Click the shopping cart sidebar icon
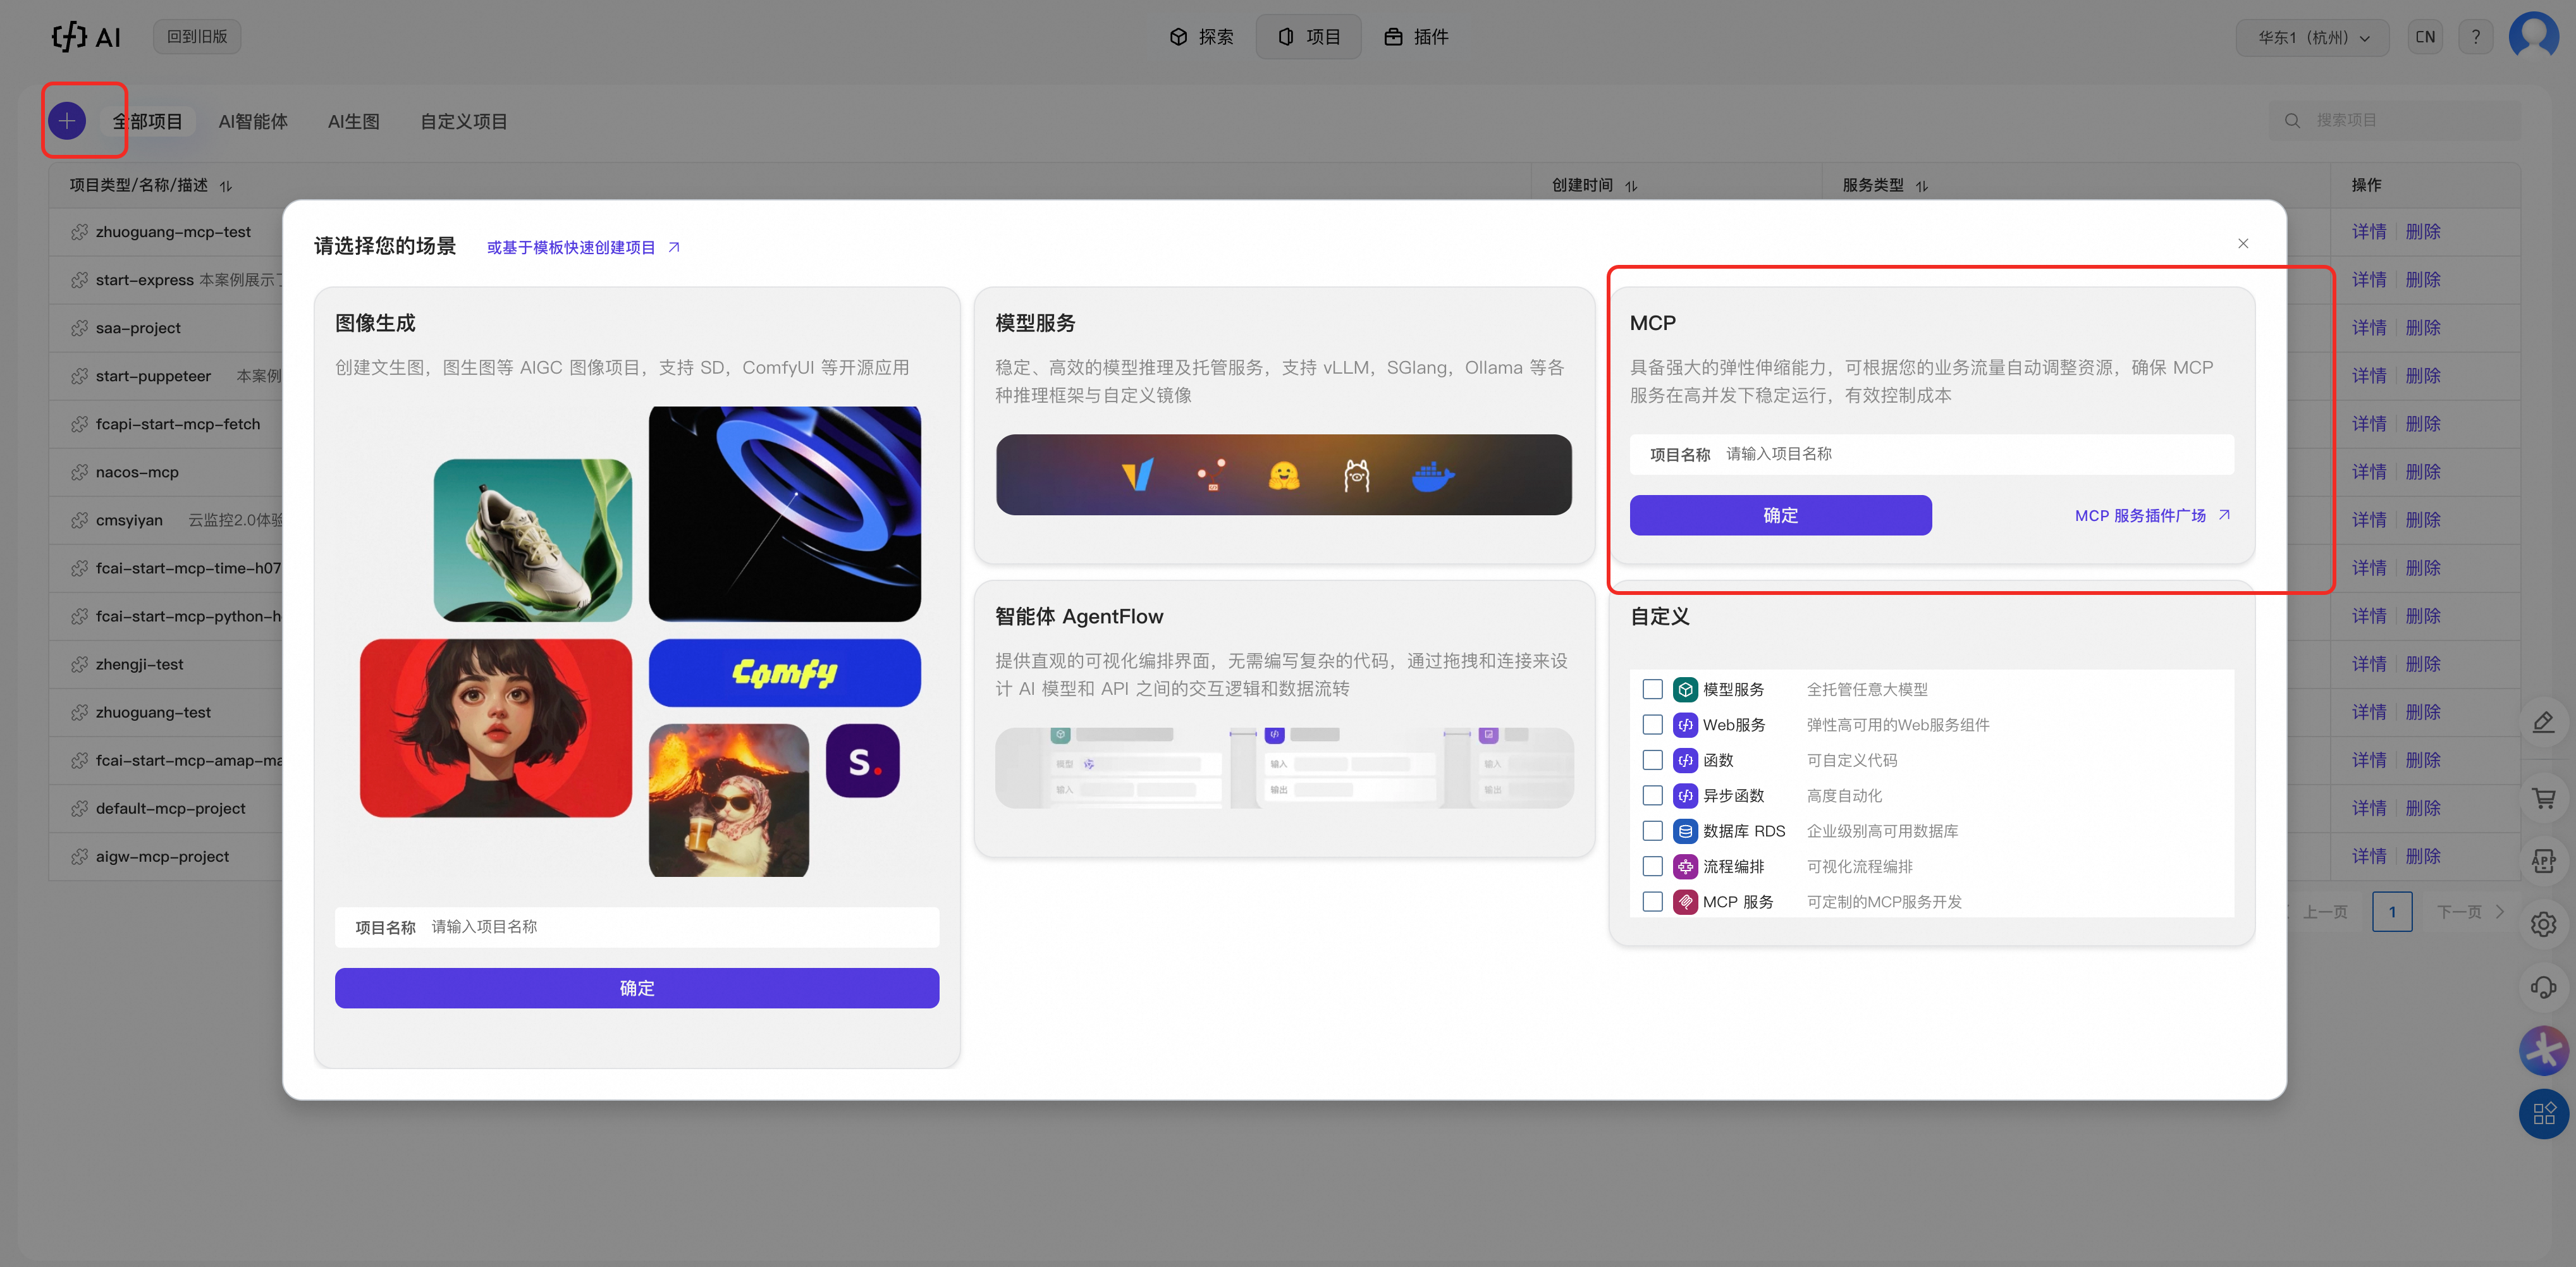The image size is (2576, 1267). [2543, 798]
